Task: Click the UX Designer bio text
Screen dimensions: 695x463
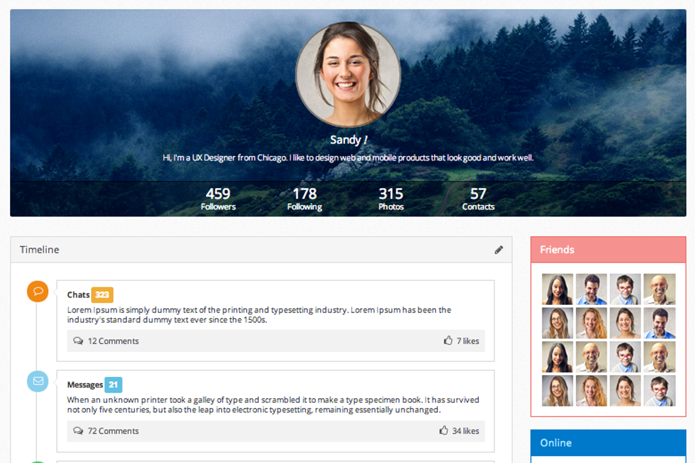Action: [x=348, y=157]
